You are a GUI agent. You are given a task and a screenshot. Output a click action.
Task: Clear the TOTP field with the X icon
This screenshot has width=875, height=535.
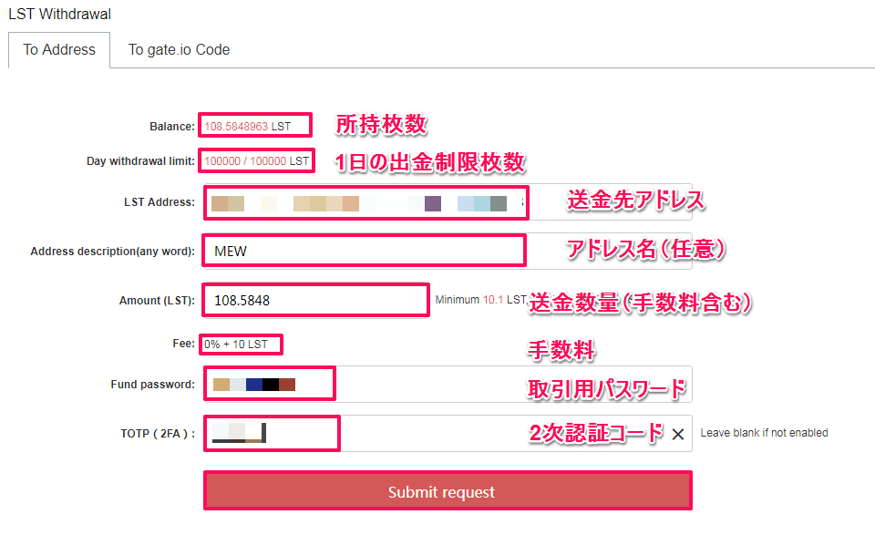(x=677, y=435)
